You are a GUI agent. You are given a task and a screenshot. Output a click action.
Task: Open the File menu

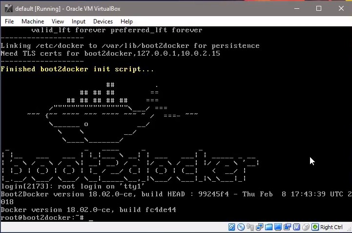[x=9, y=21]
